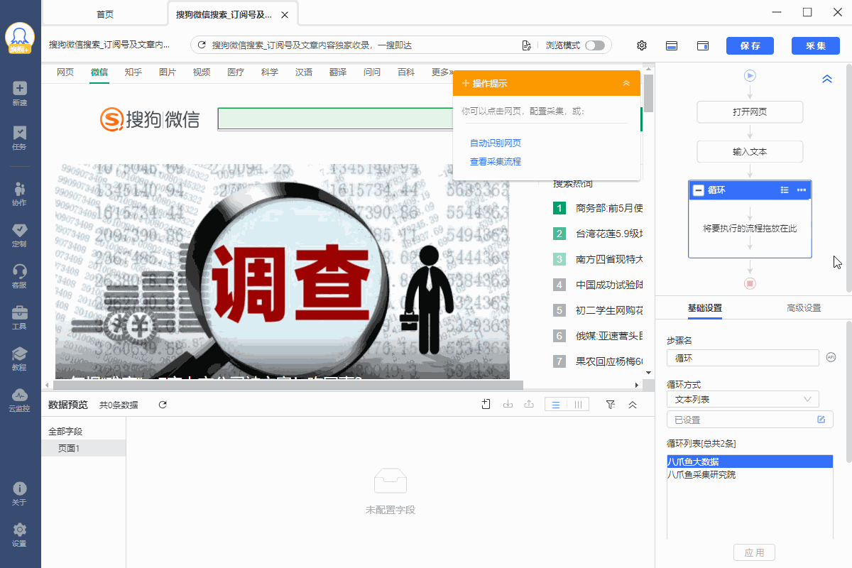The width and height of the screenshot is (852, 568).
Task: Open 知乎 in Sogou navigation
Action: pyautogui.click(x=133, y=72)
